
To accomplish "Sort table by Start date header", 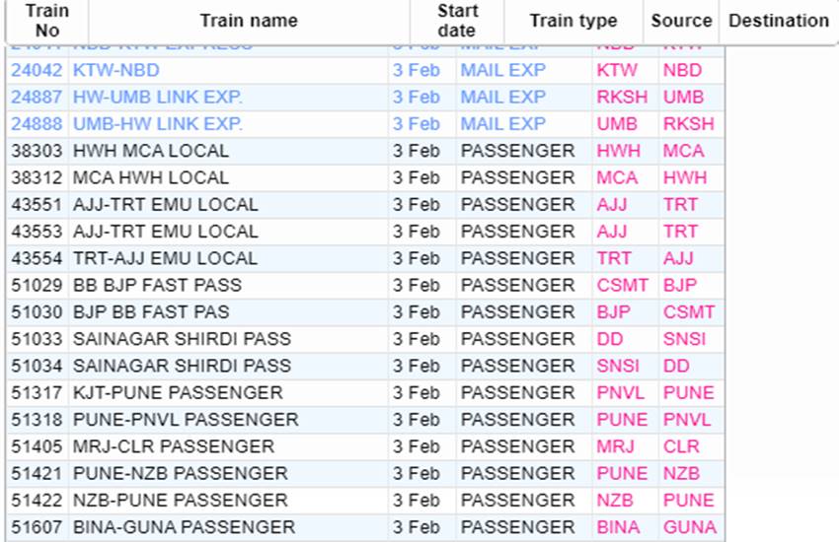I will [x=457, y=21].
